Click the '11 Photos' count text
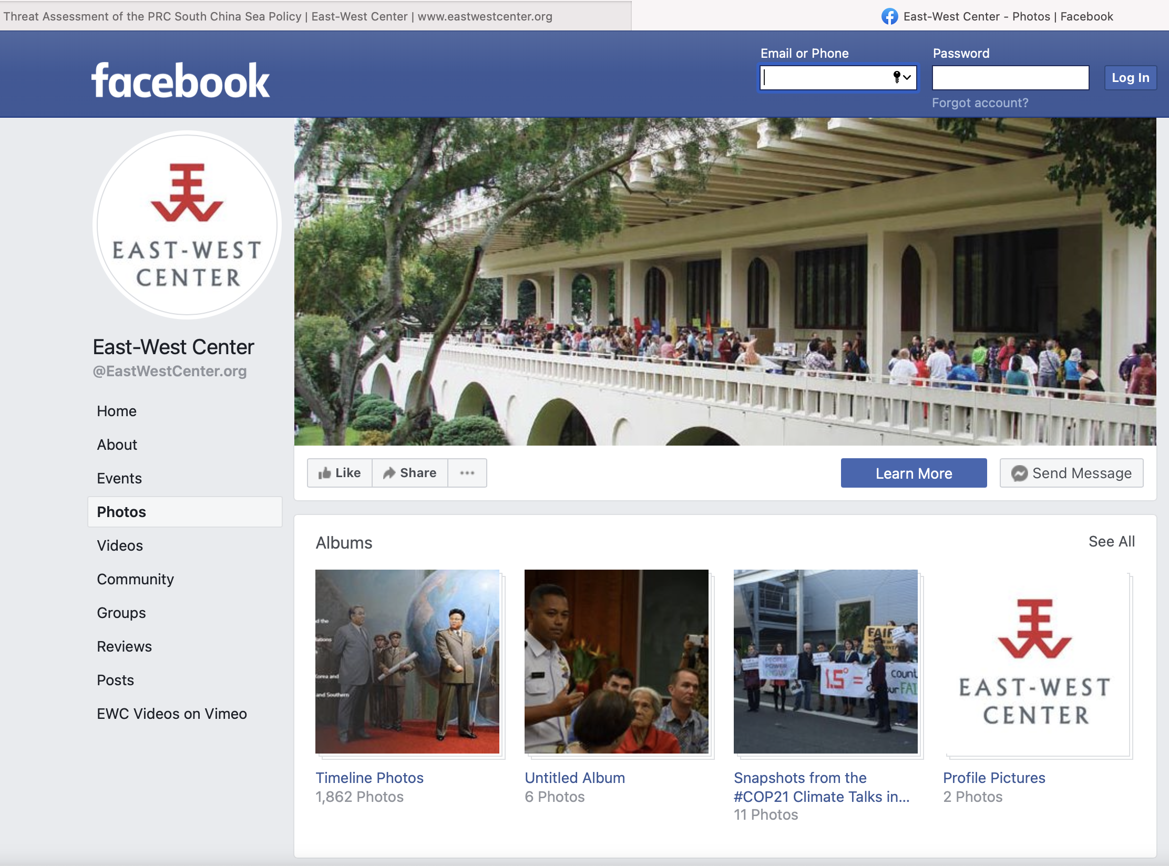The image size is (1169, 866). click(766, 815)
